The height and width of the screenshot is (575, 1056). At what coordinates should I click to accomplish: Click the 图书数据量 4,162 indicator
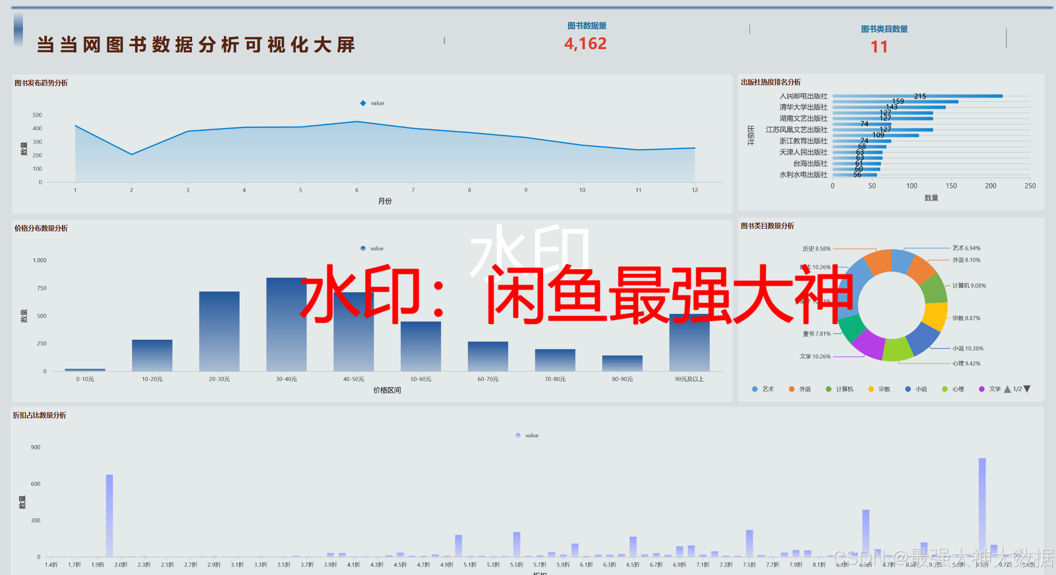586,43
